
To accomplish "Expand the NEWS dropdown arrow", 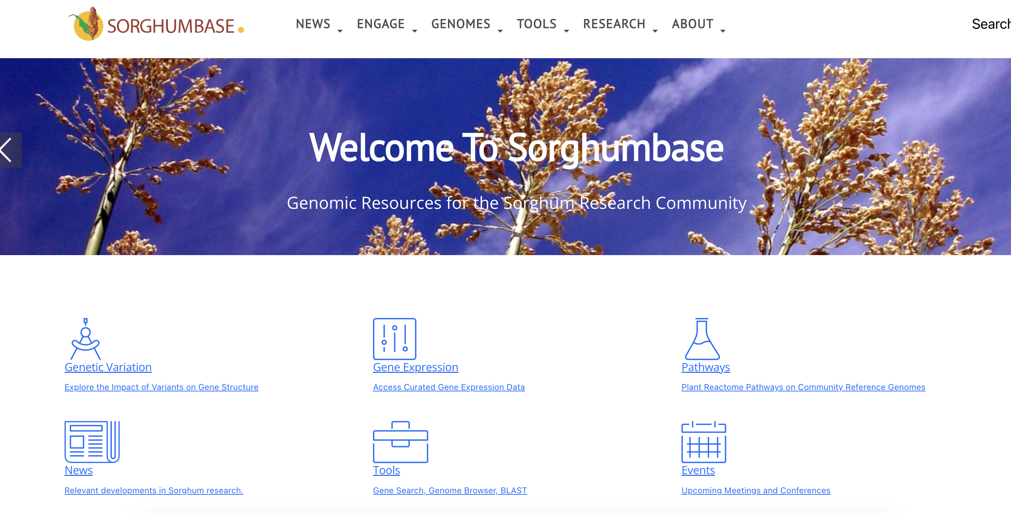I will point(340,30).
